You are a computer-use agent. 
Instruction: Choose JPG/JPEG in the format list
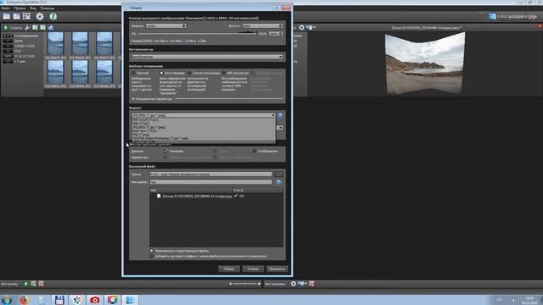(204, 127)
